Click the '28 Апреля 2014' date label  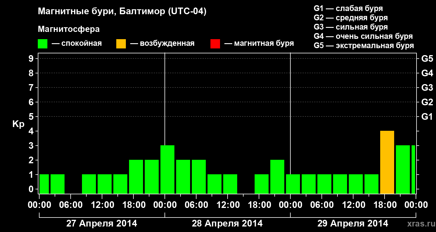click(x=227, y=224)
